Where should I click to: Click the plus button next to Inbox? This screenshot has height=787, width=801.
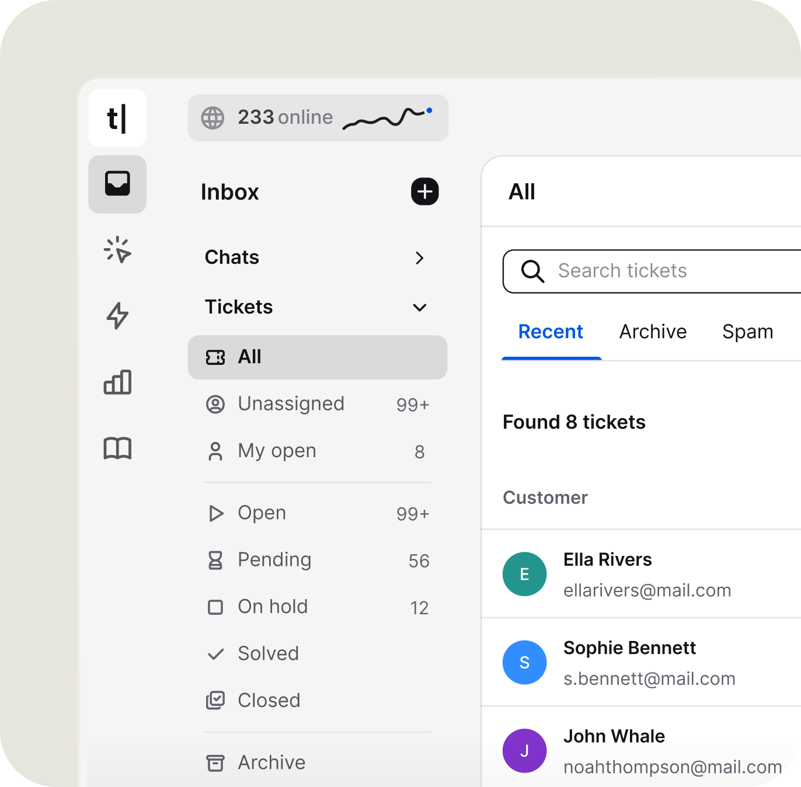point(425,191)
